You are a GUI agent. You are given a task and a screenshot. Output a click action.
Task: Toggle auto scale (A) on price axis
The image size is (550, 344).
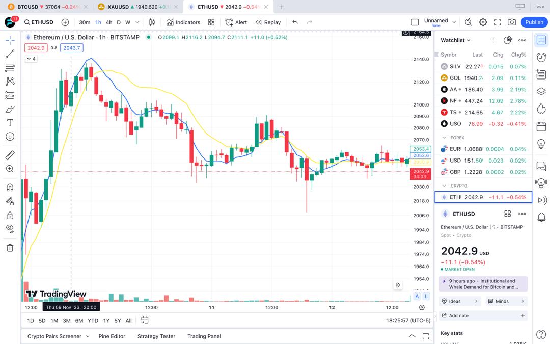coord(417,296)
